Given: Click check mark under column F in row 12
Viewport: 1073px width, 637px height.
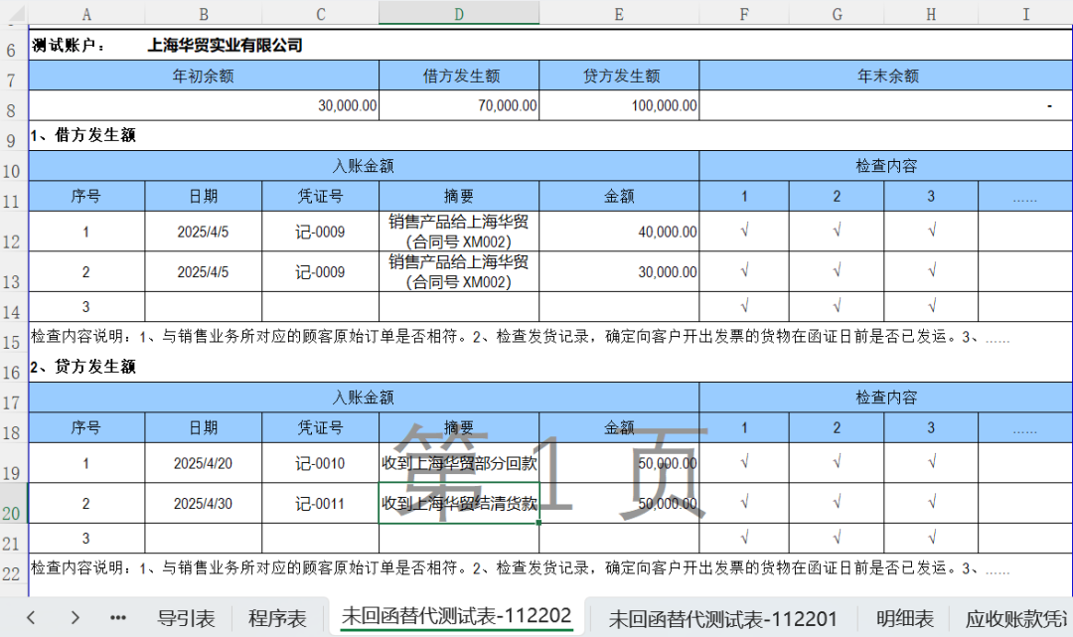Looking at the screenshot, I should pyautogui.click(x=744, y=232).
